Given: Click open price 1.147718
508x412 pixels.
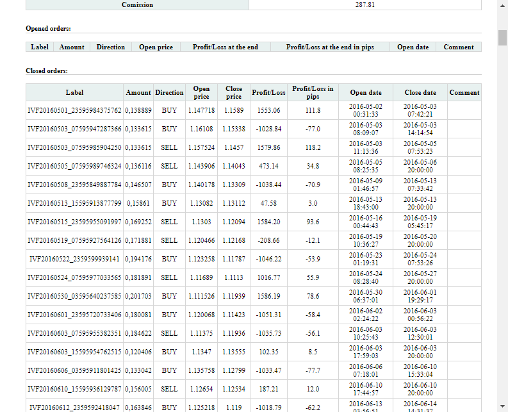Looking at the screenshot, I should [201, 110].
